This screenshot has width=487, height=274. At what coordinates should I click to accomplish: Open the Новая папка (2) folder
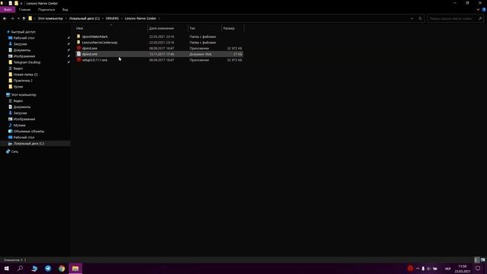[25, 75]
